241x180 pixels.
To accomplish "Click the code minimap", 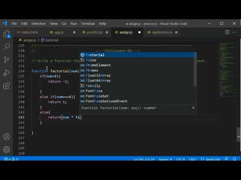I will click(x=227, y=69).
